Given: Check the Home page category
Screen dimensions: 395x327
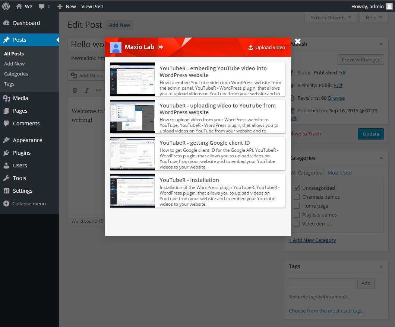Looking at the screenshot, I should (297, 206).
